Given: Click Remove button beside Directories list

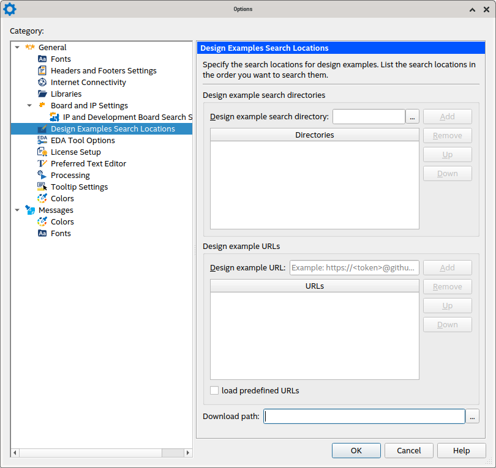Looking at the screenshot, I should 447,136.
